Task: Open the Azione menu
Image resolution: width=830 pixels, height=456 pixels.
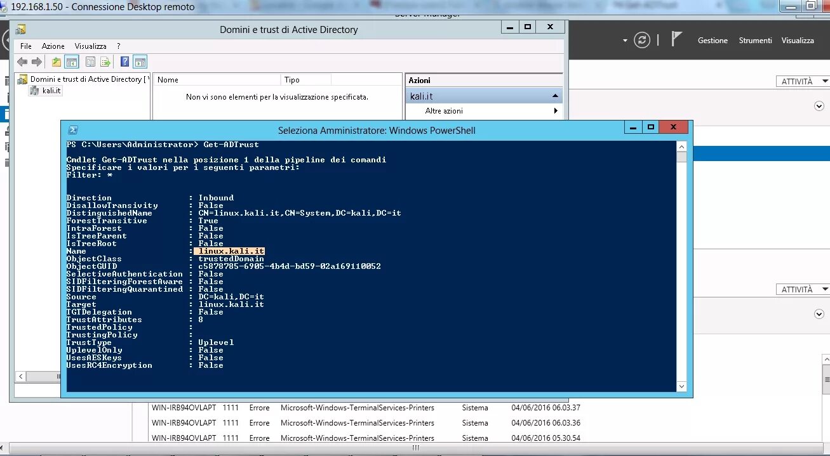Action: pos(53,46)
